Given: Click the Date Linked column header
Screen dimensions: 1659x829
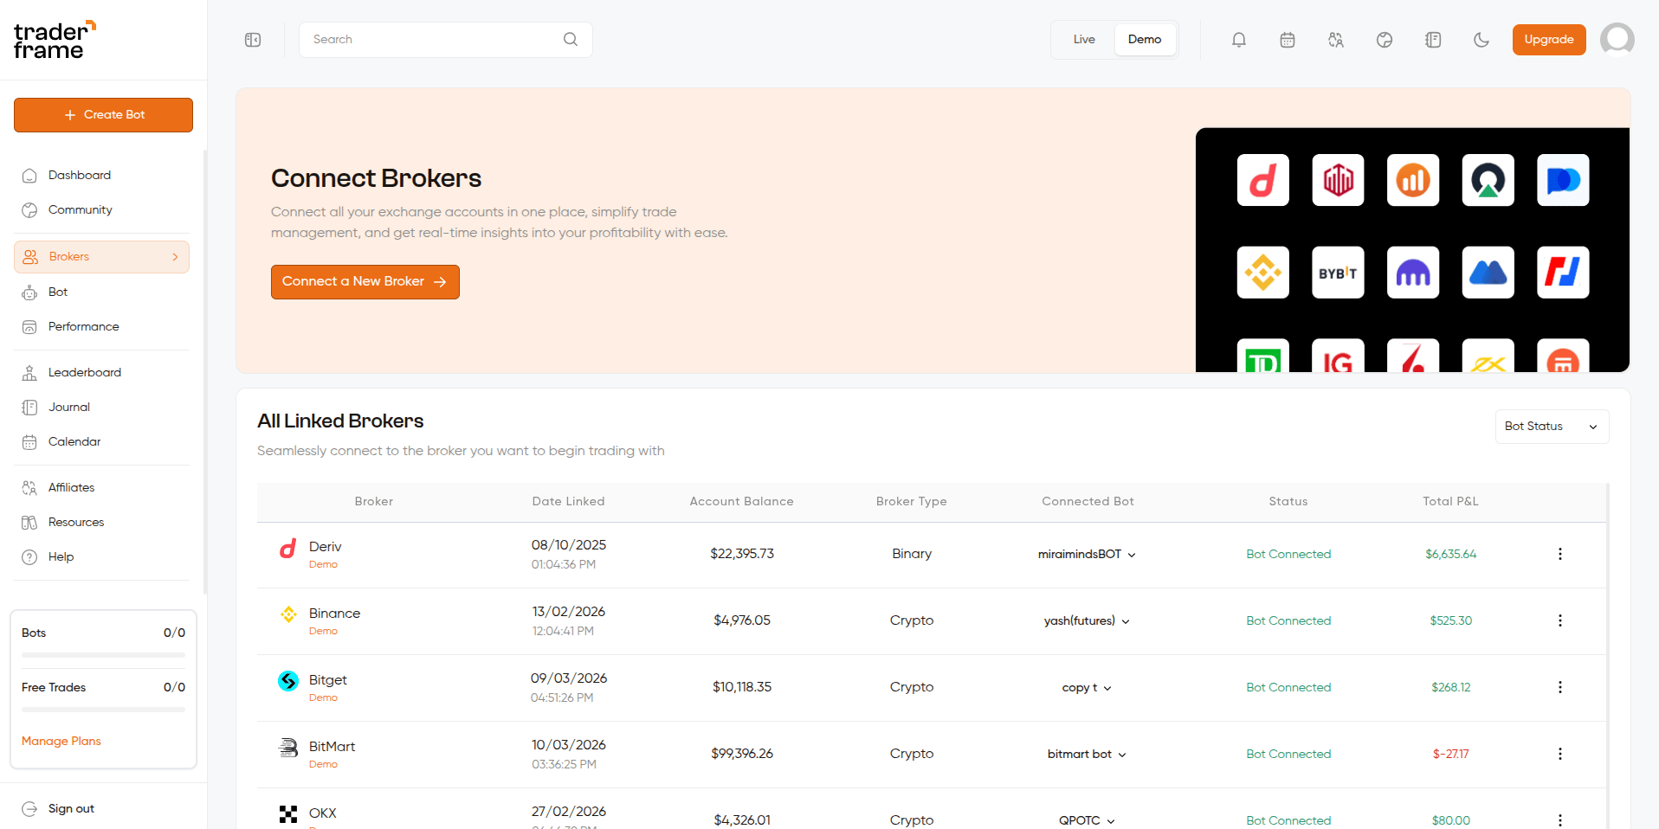Looking at the screenshot, I should click(568, 502).
